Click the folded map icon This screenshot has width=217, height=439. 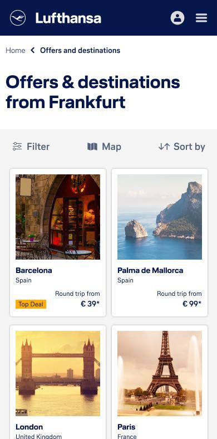[92, 147]
